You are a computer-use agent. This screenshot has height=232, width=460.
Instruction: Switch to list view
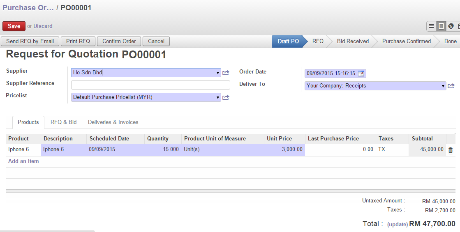point(431,26)
